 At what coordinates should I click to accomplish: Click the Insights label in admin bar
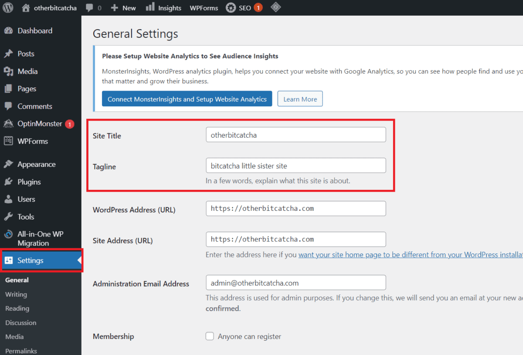coord(170,8)
